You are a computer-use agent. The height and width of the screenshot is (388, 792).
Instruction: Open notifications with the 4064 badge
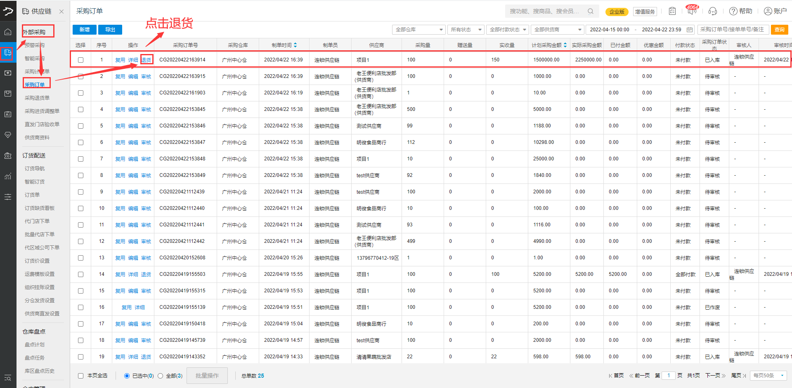click(x=692, y=10)
